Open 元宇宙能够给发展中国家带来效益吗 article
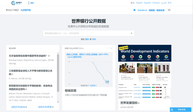Screen dimensions: 193x112 [28, 56]
